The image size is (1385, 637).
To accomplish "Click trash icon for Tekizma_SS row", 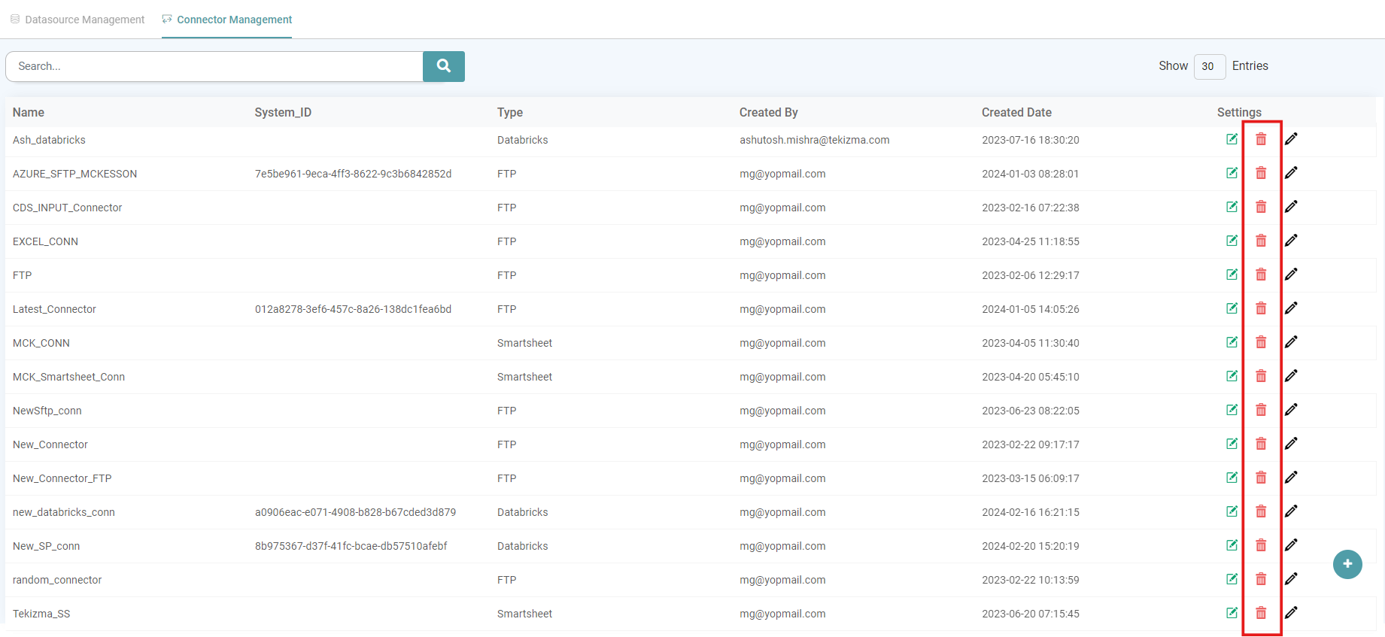I will [1261, 613].
